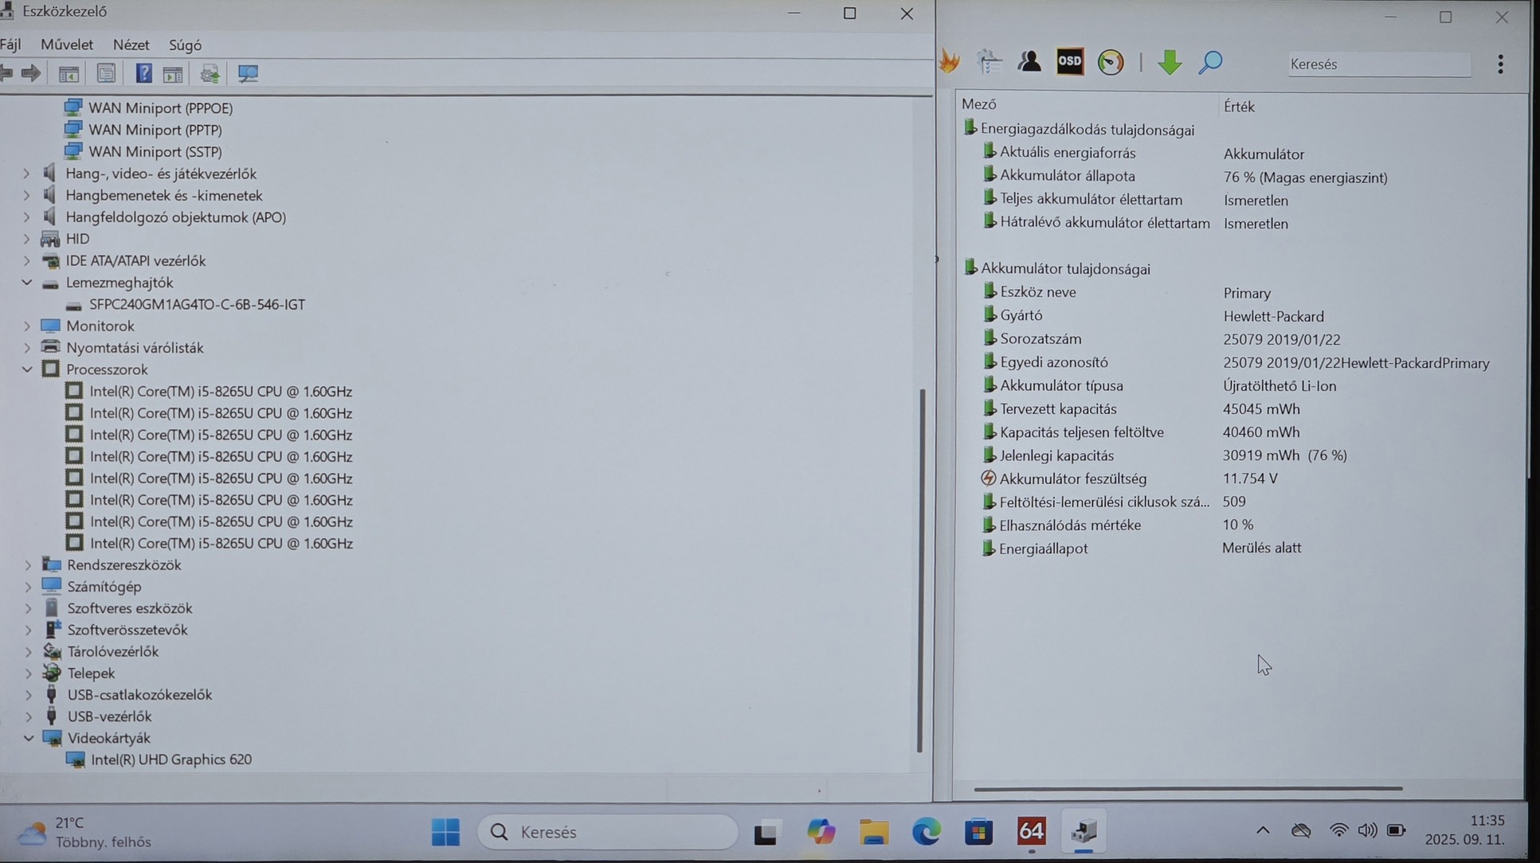The image size is (1540, 863).
Task: Open the Művelet menu
Action: (x=67, y=45)
